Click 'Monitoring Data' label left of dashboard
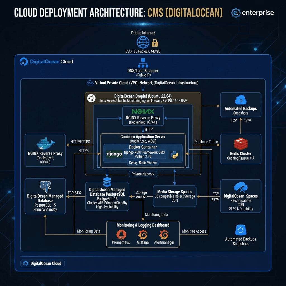This screenshot has width=286, height=286. click(89, 231)
